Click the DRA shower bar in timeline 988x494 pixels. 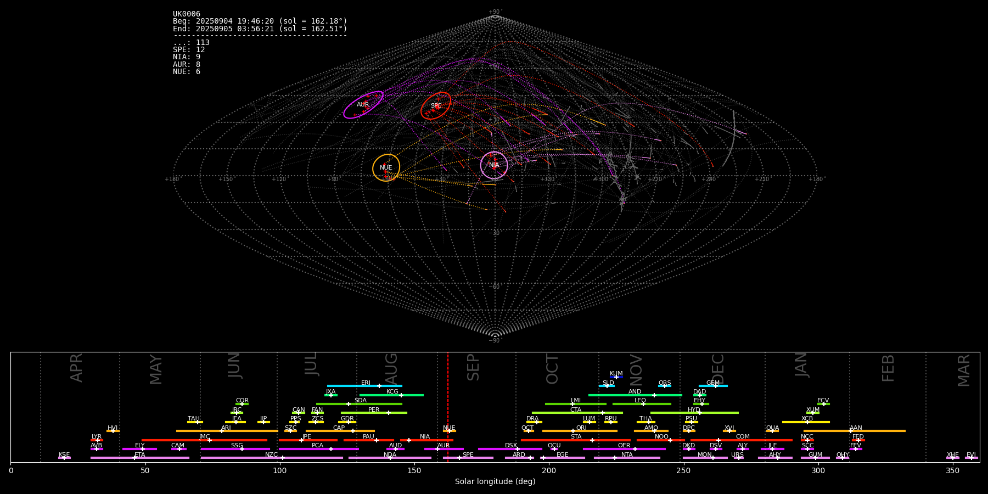click(534, 422)
